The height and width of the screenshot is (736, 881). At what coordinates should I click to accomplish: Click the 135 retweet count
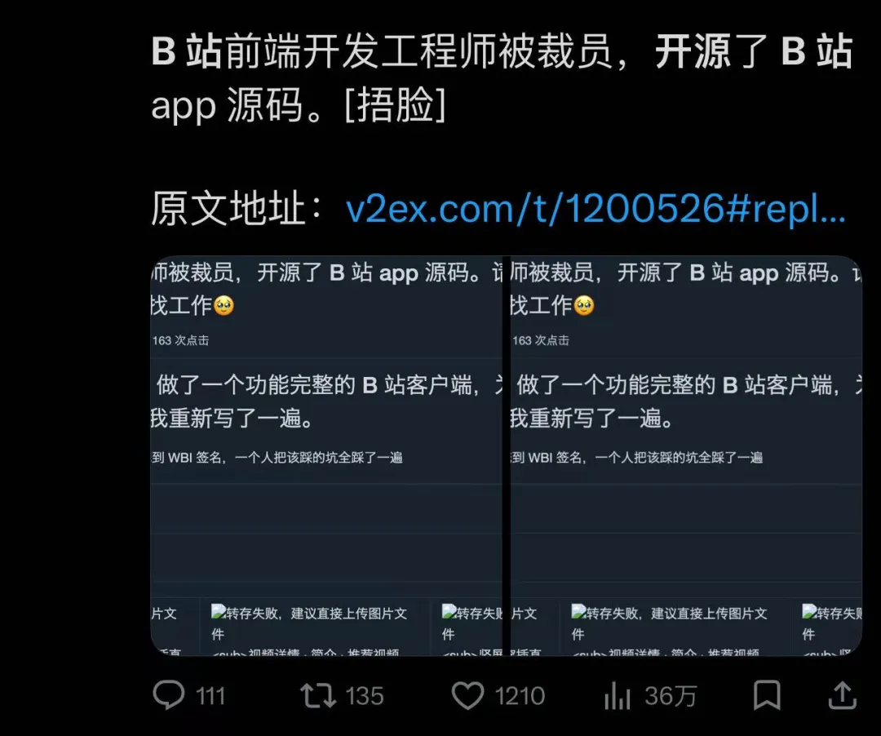364,697
